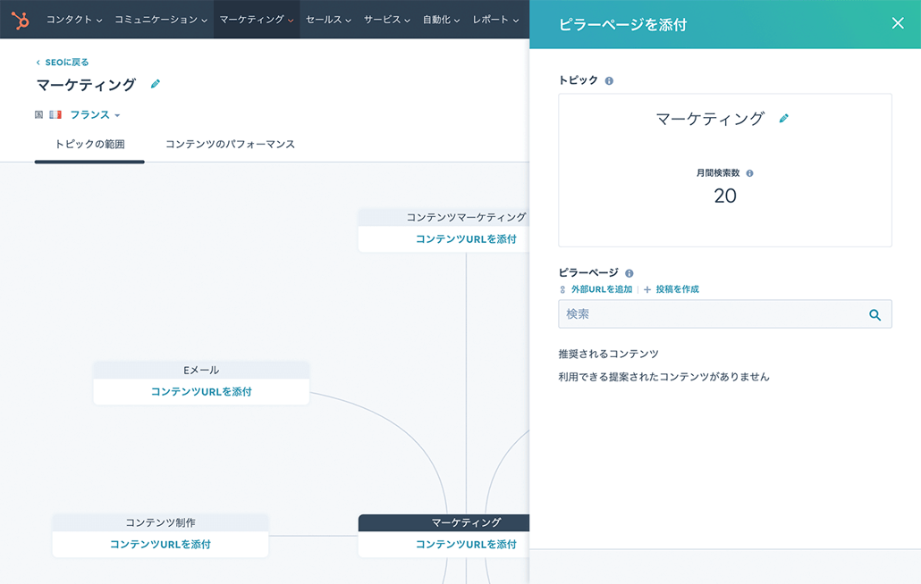This screenshot has height=584, width=921.
Task: Click the HubSpot sprocket logo
Action: [20, 20]
